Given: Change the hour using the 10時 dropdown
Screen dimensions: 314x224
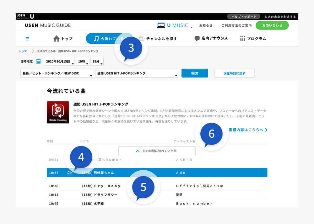Looking at the screenshot, I should tap(82, 61).
